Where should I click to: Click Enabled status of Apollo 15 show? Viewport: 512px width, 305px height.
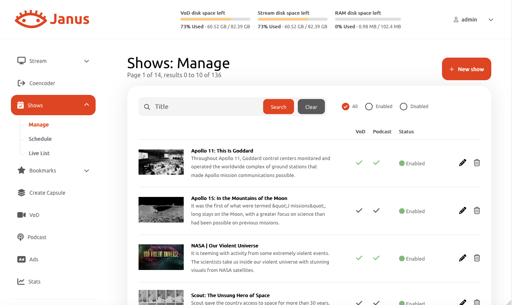(412, 211)
